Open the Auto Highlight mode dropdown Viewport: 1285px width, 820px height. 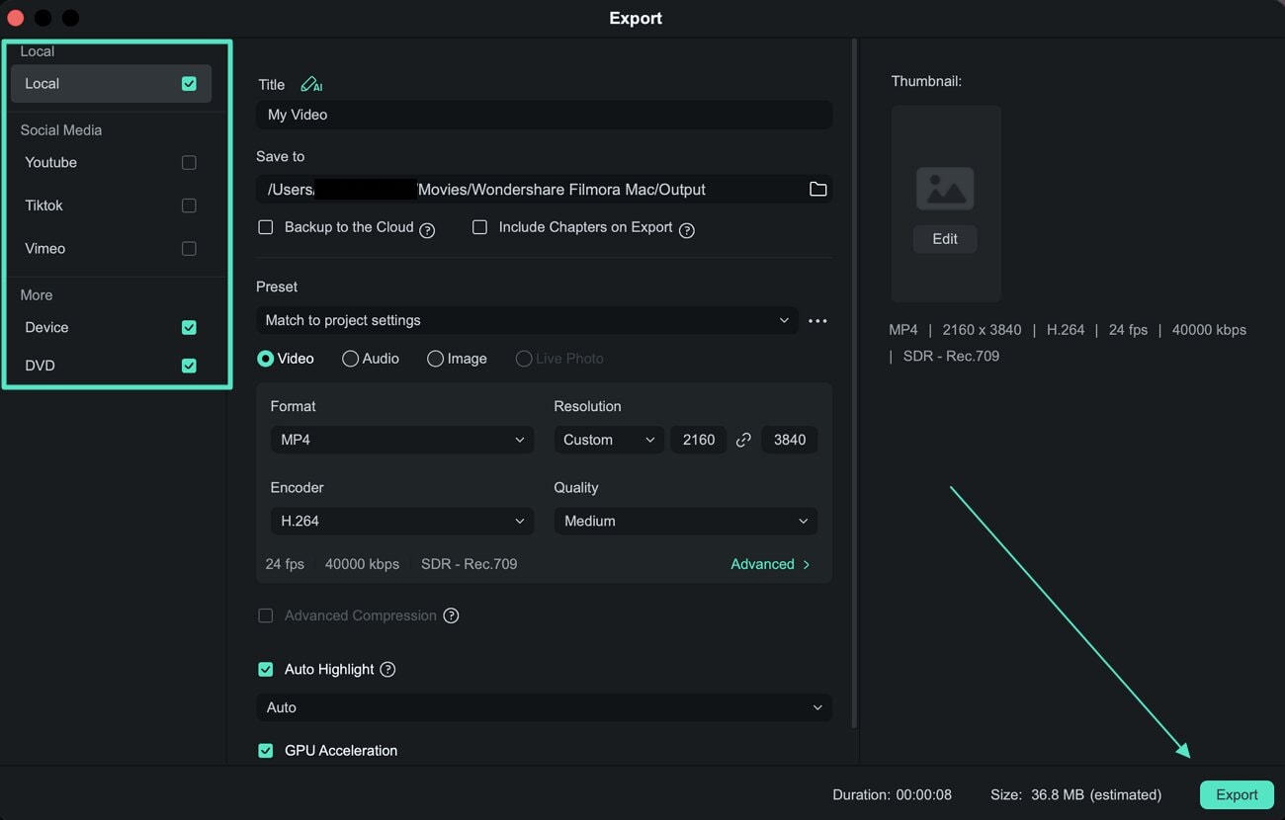pos(544,707)
